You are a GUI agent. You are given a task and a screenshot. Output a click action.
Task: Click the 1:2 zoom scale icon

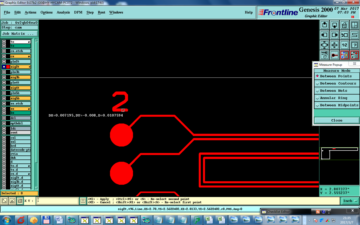[344, 45]
